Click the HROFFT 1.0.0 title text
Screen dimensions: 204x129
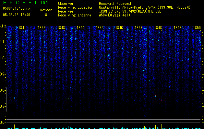(25, 3)
